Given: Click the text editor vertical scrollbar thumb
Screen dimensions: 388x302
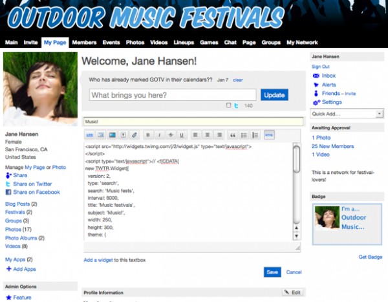Looking at the screenshot, I should (296, 159).
